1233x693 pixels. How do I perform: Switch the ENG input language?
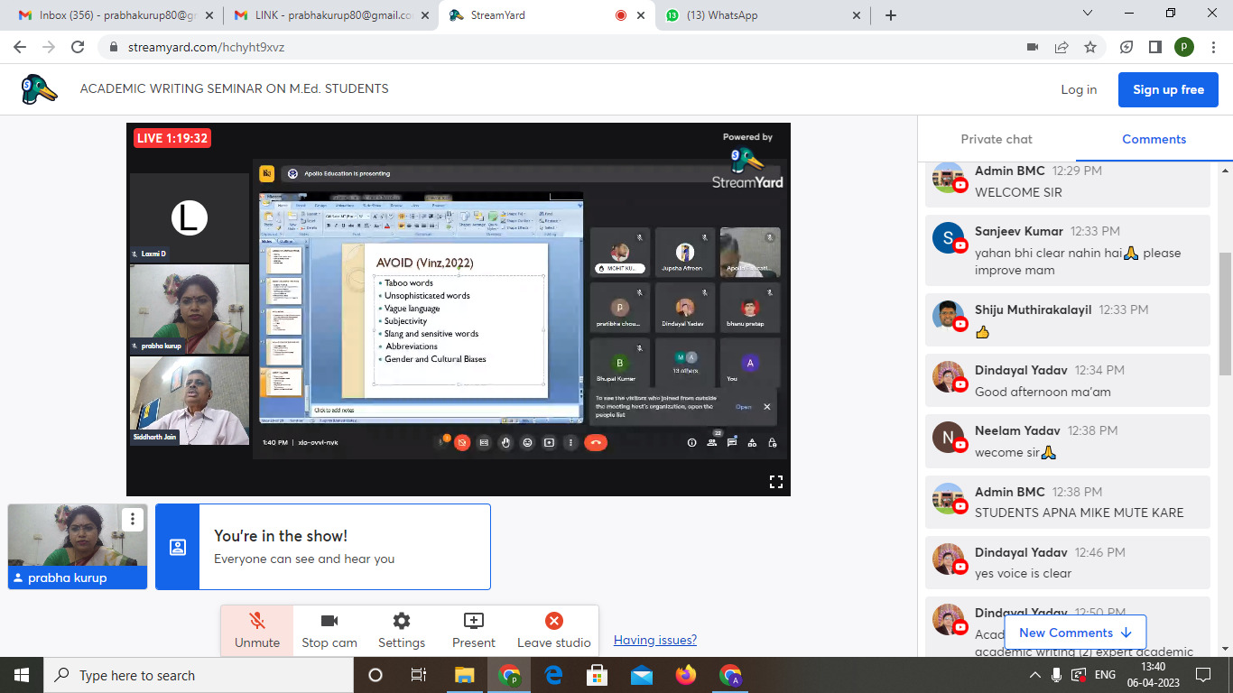(x=1105, y=675)
